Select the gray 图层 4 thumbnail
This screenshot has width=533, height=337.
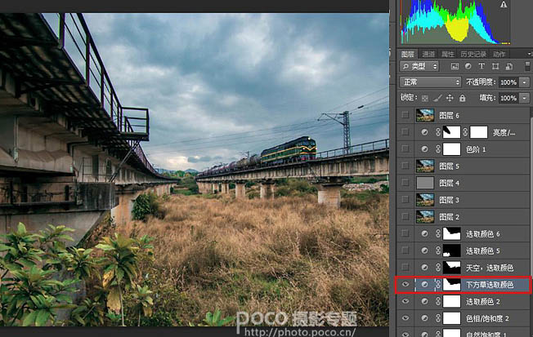coord(425,183)
